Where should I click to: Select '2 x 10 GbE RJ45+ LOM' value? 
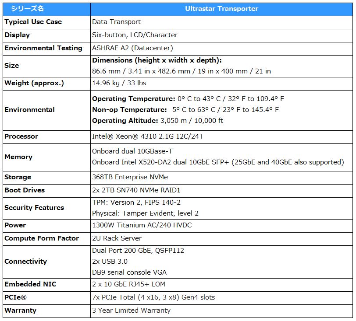[x=129, y=284]
